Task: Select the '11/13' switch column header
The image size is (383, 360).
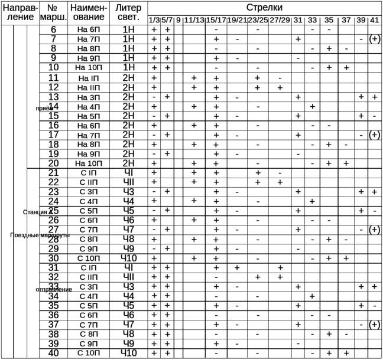Action: (x=194, y=20)
